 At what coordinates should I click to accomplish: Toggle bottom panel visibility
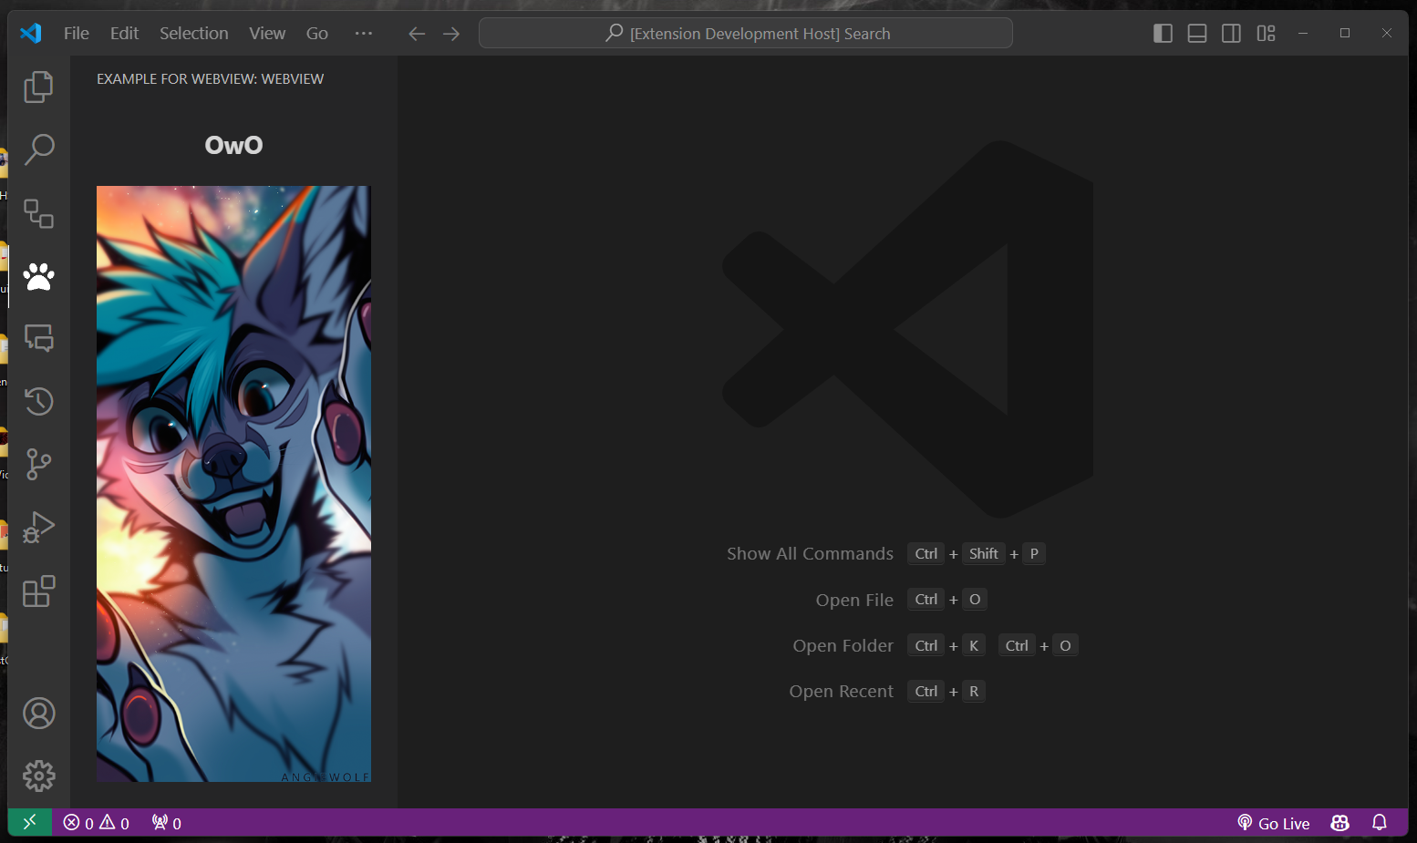point(1197,34)
